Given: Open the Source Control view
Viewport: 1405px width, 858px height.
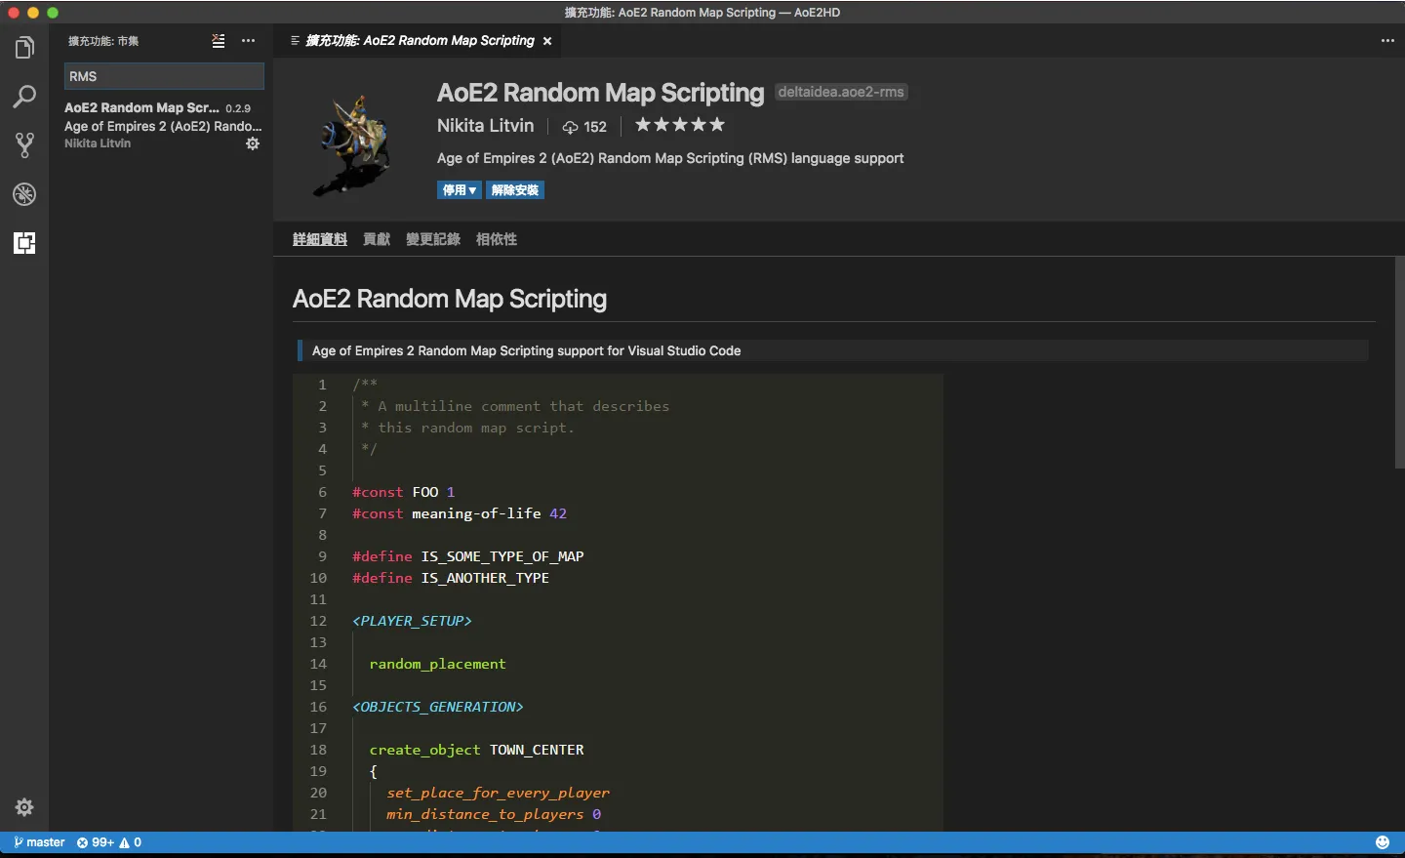Looking at the screenshot, I should click(24, 144).
